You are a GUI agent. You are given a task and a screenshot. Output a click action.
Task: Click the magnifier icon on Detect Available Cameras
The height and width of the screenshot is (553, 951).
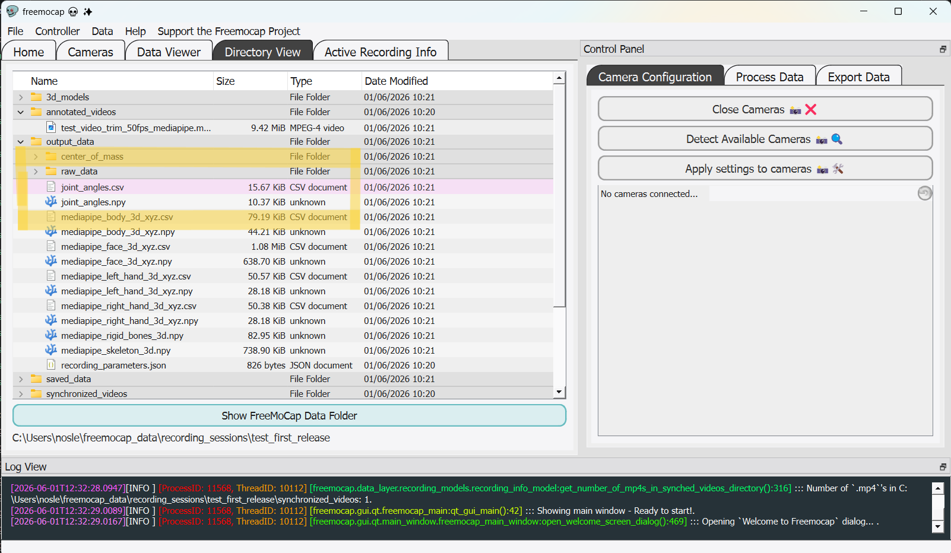pos(837,139)
